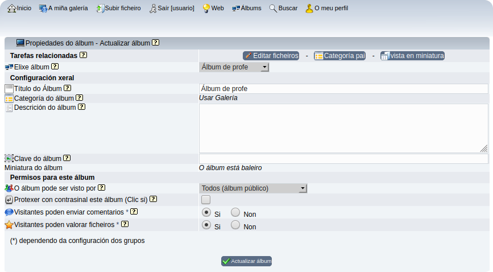
Task: Click help icon beside Descrición do álbum
Action: point(81,107)
